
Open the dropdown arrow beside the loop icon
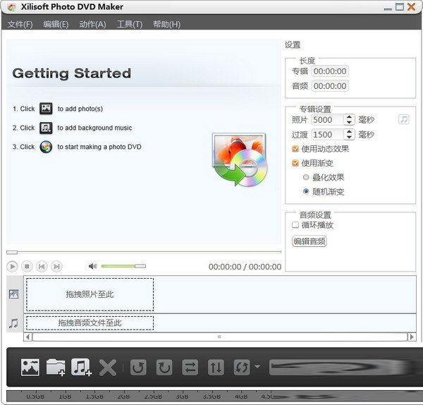[x=257, y=367]
